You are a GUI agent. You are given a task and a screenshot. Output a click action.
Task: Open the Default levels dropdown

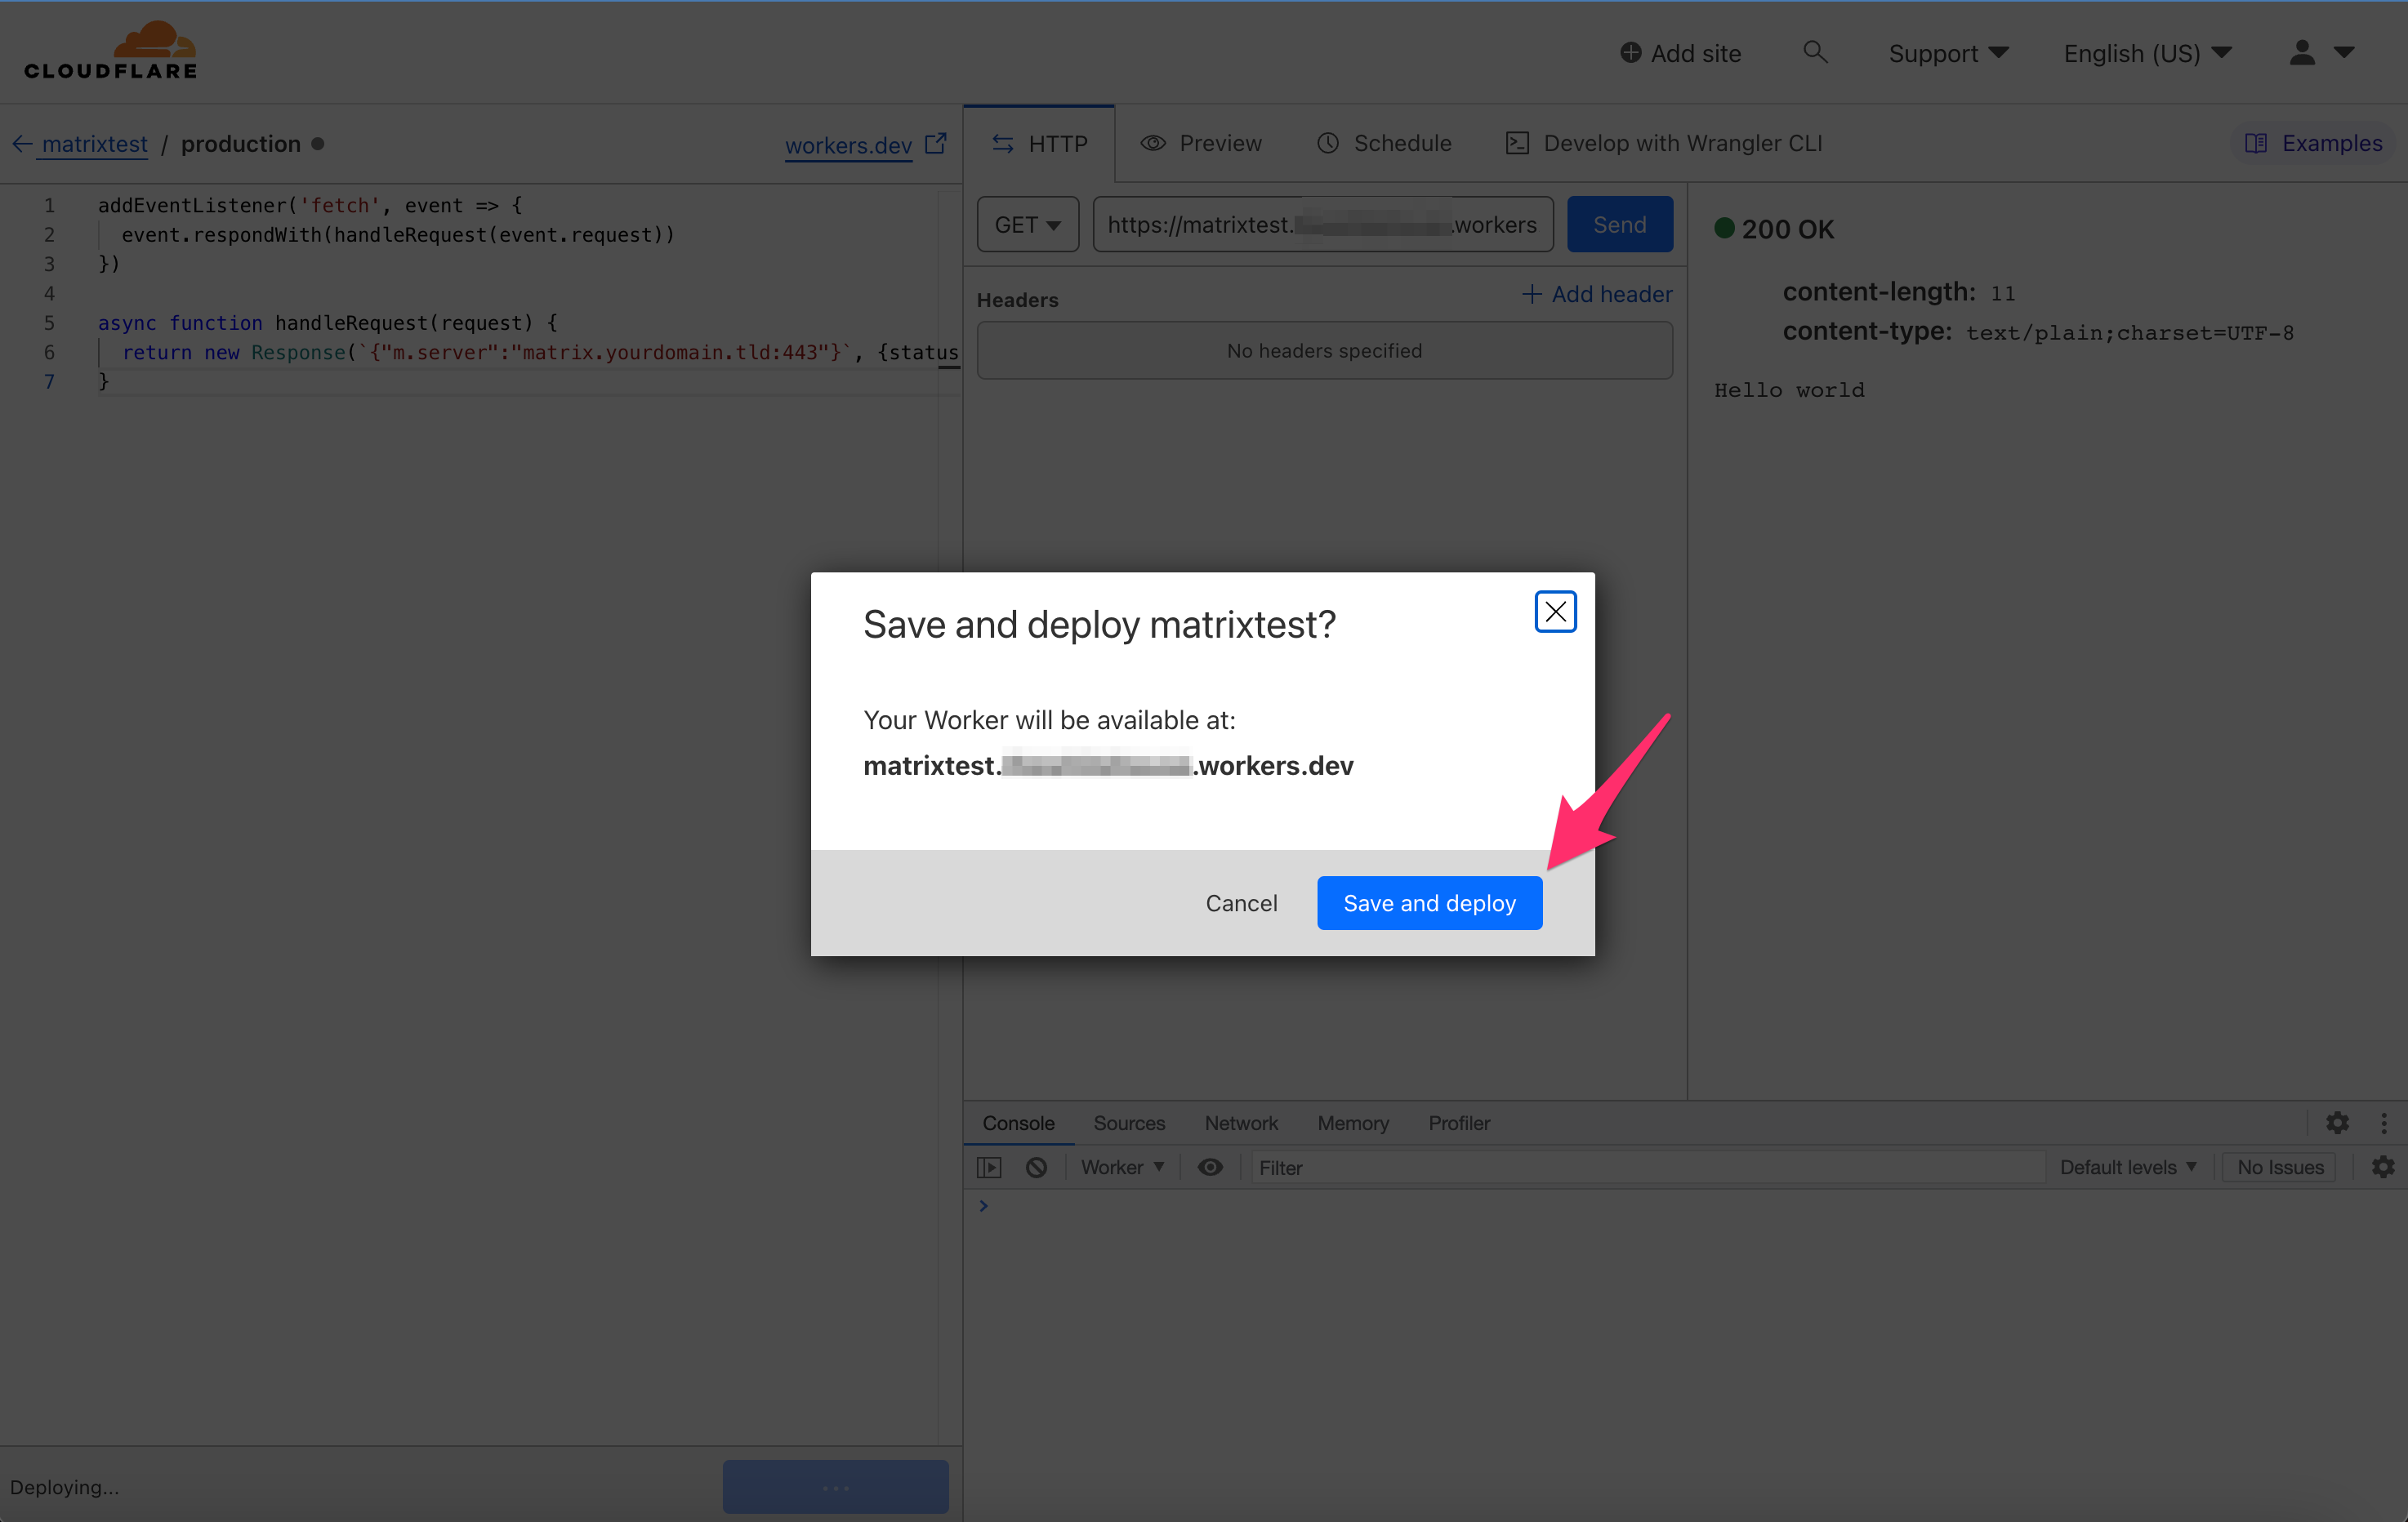2127,1168
